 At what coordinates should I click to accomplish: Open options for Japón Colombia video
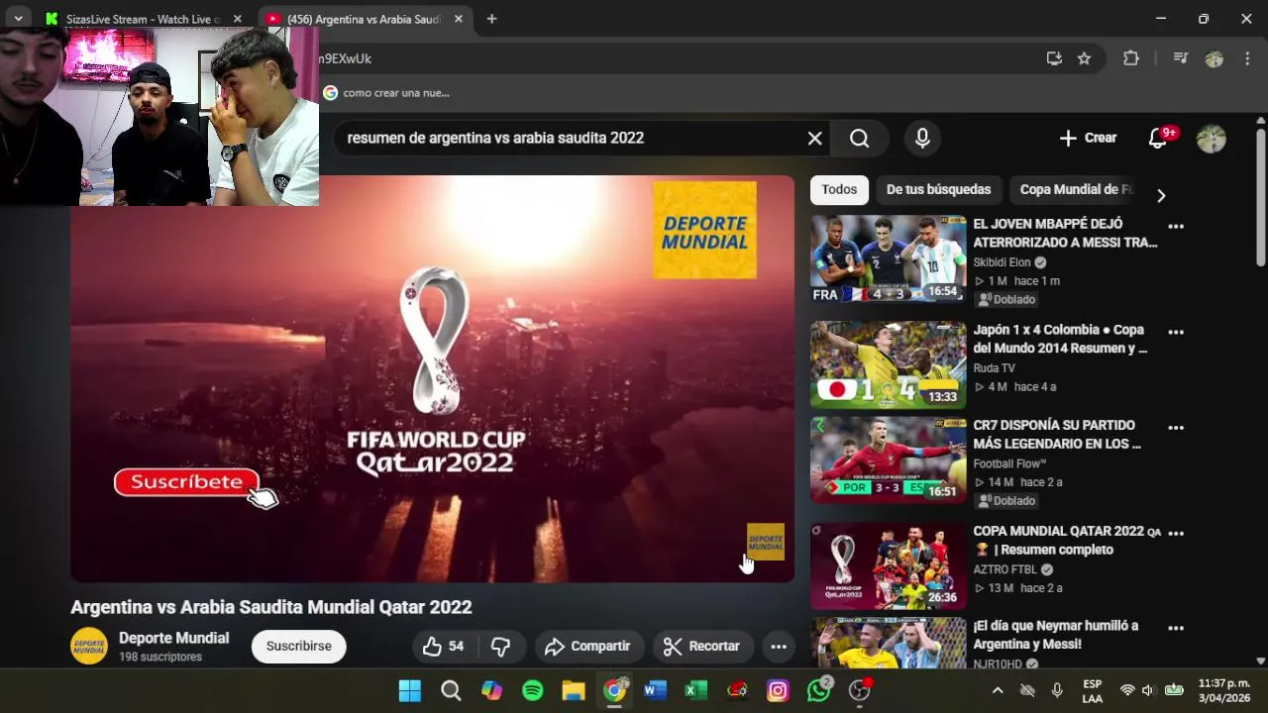pos(1176,332)
